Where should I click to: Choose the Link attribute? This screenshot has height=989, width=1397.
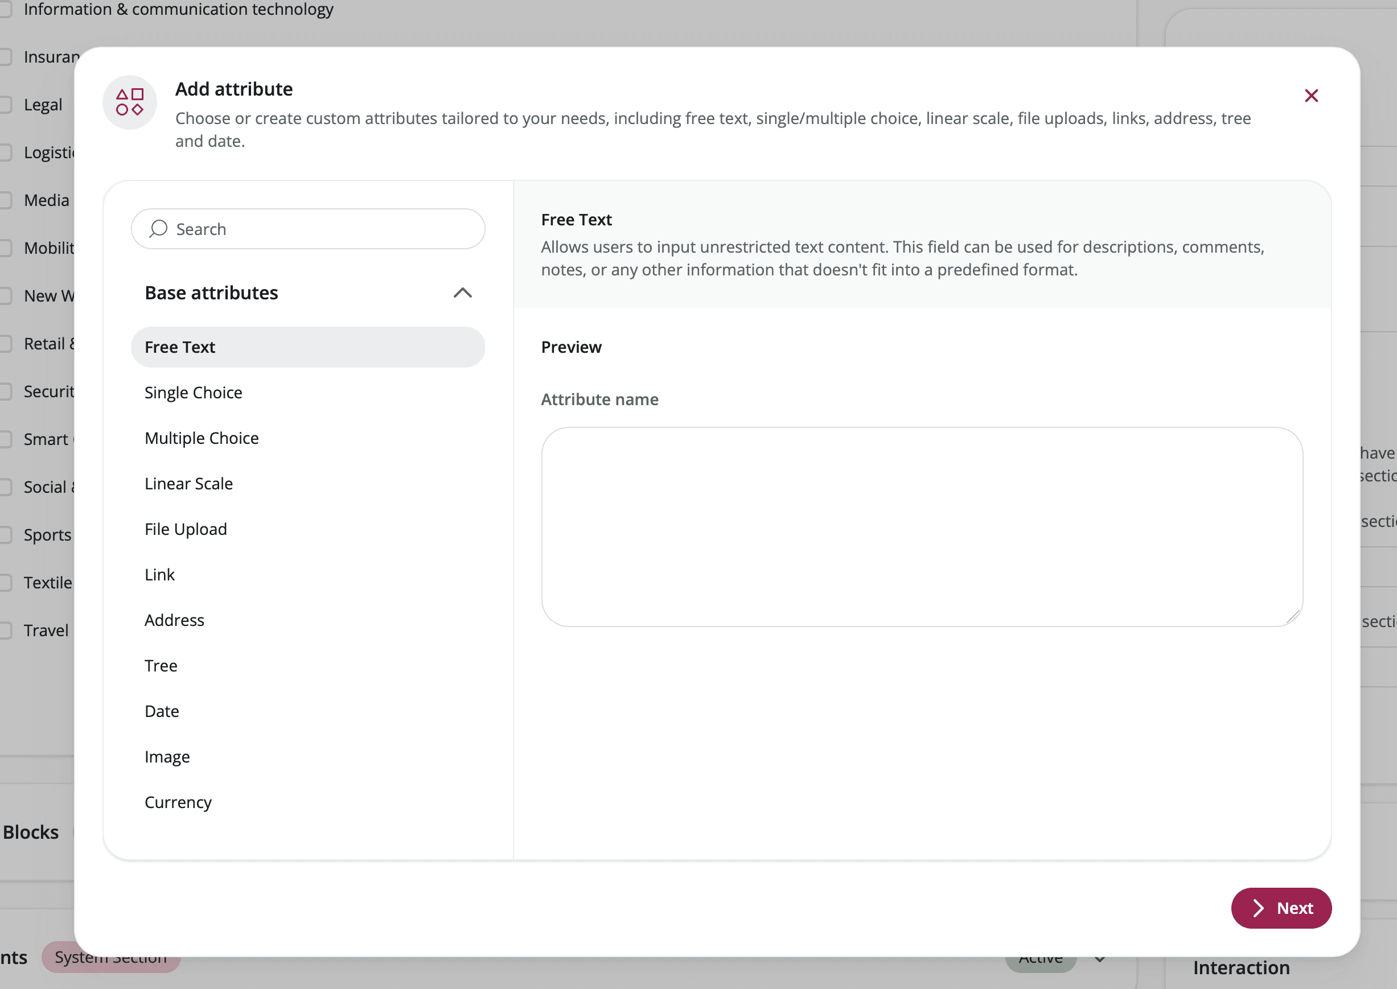coord(159,575)
